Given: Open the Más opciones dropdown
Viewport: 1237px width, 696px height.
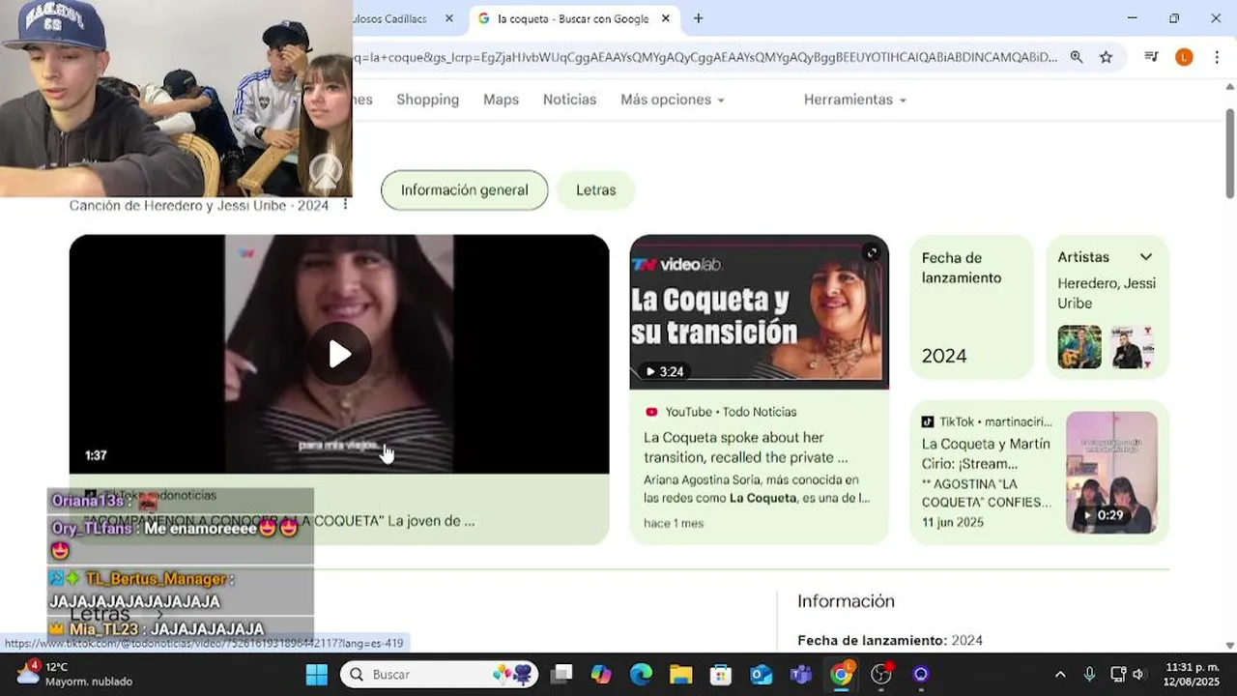Looking at the screenshot, I should (672, 100).
